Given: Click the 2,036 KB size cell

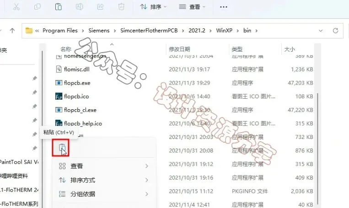Looking at the screenshot, I should (302, 191).
